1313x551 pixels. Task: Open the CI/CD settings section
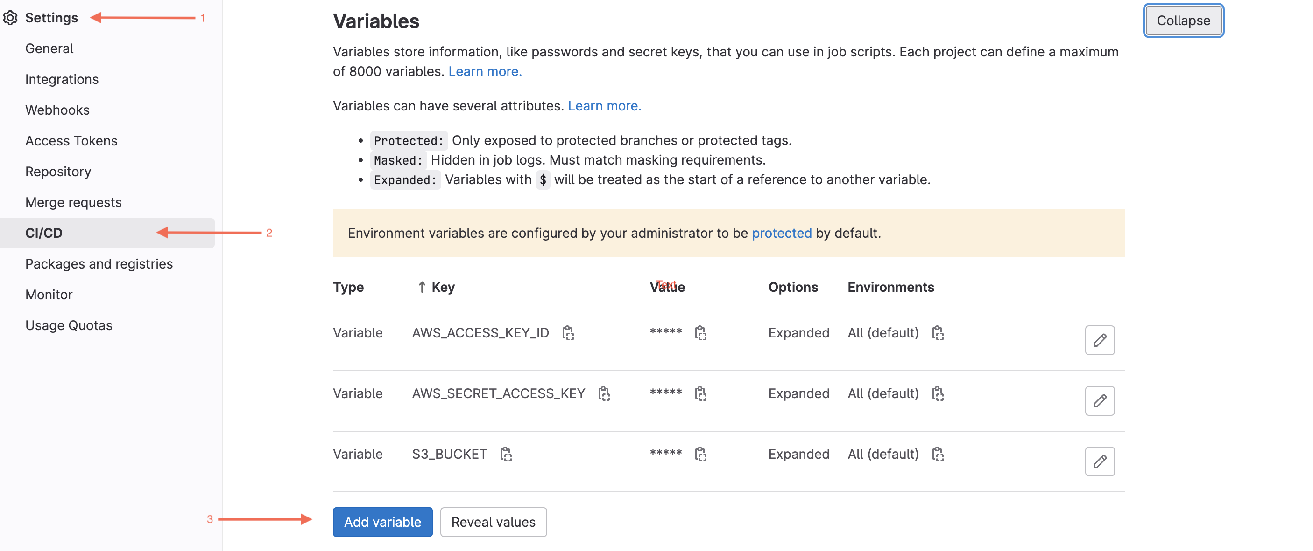(x=44, y=233)
